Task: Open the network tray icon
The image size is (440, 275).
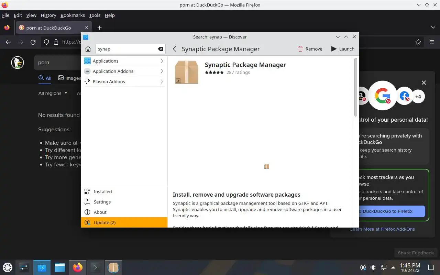Action: point(383,267)
